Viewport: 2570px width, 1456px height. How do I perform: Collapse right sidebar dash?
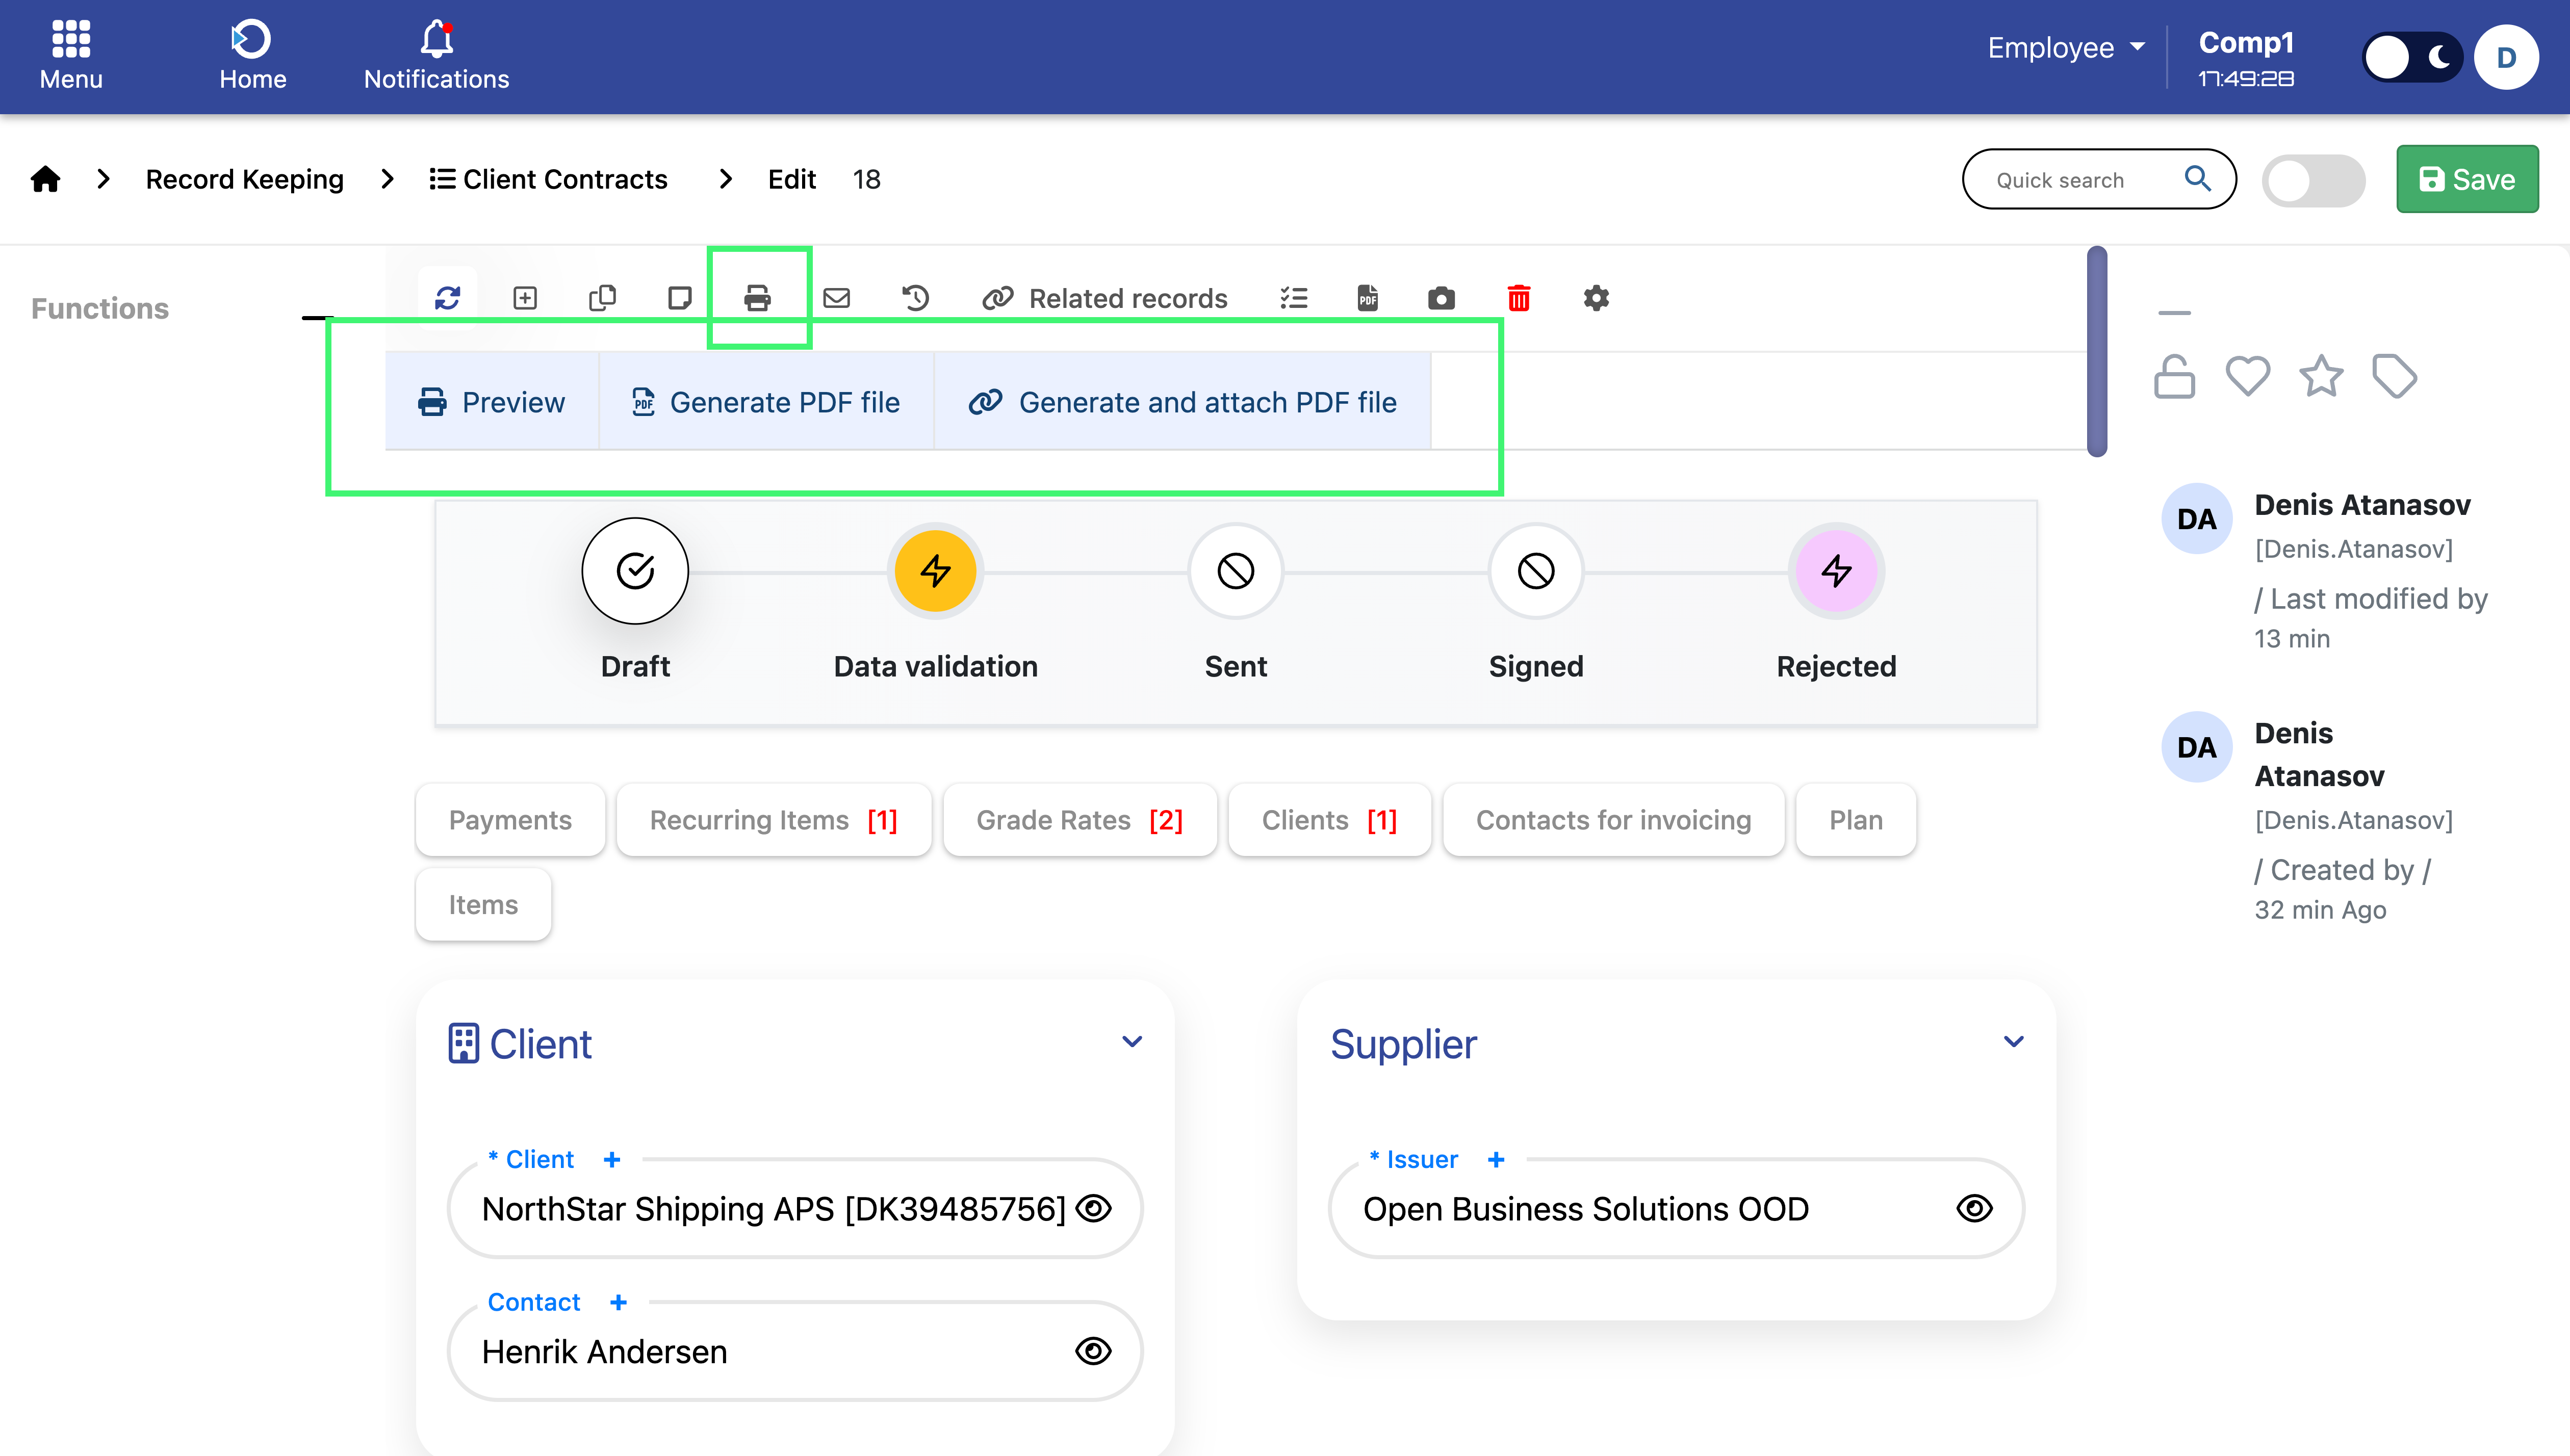[x=2174, y=313]
